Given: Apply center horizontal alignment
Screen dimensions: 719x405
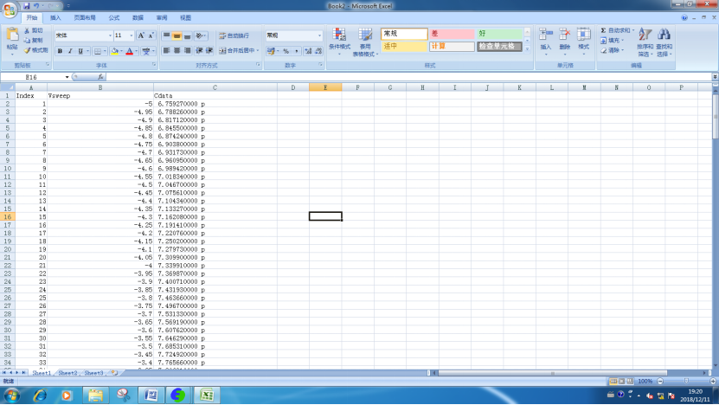Looking at the screenshot, I should coord(177,50).
